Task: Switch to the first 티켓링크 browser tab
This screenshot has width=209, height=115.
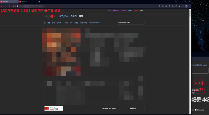Action: coord(9,1)
